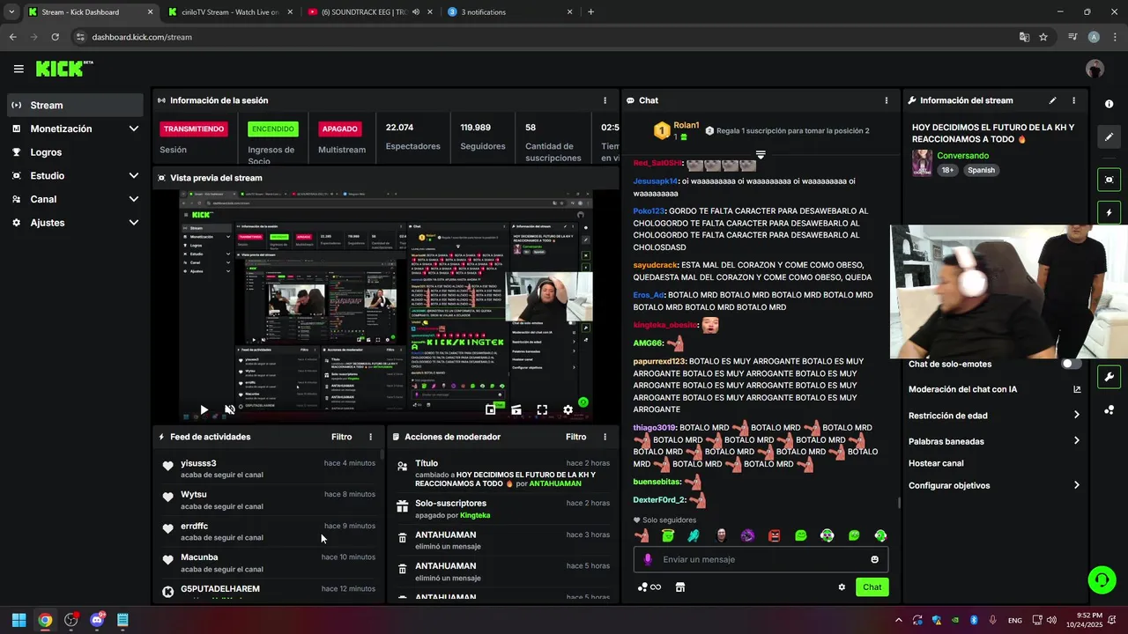1128x634 pixels.
Task: Open stream info panel three-dot menu
Action: tap(1073, 100)
